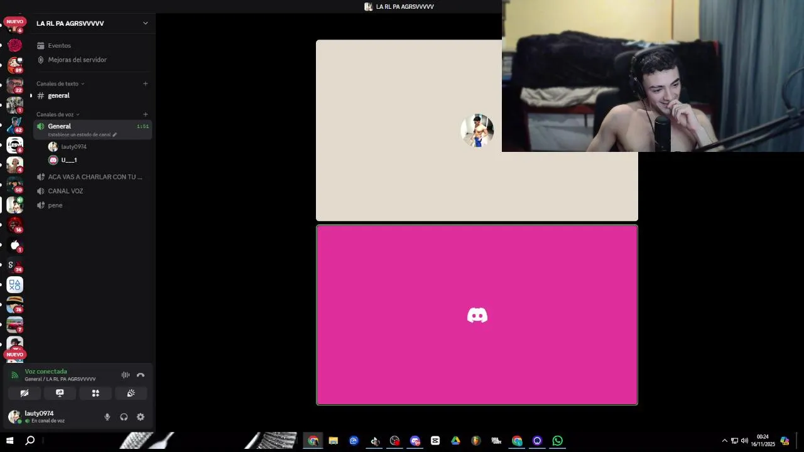Open Google Drive from the taskbar
Screen dimensions: 804x452
coord(455,441)
